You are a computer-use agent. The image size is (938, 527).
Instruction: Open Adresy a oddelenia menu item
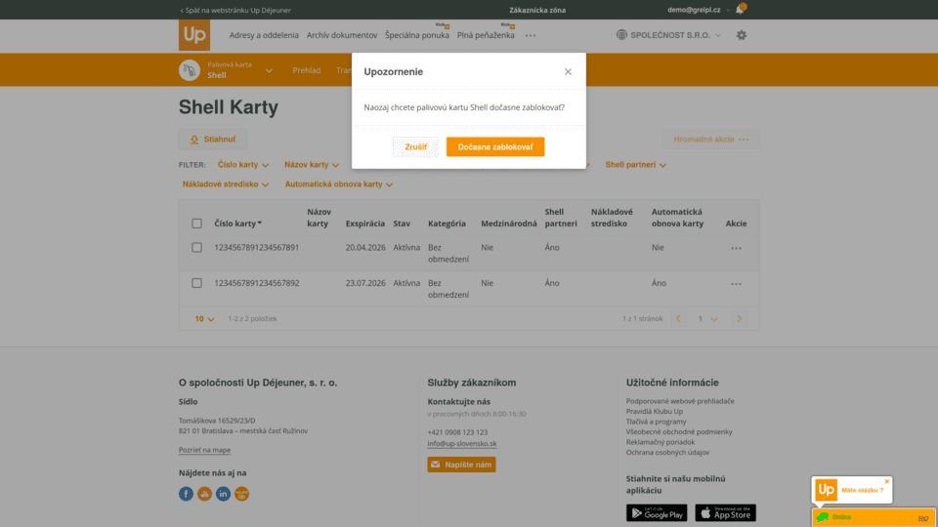264,35
